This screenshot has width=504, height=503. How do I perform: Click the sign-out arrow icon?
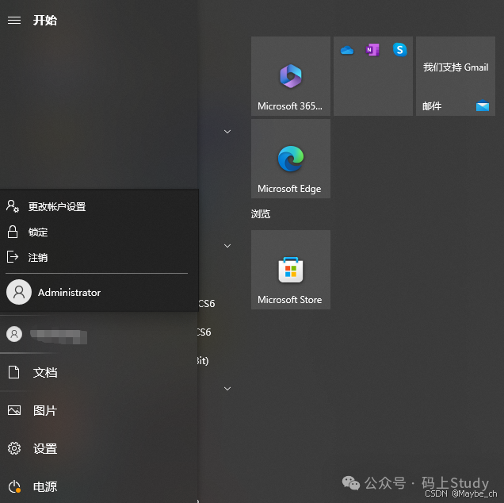[13, 257]
